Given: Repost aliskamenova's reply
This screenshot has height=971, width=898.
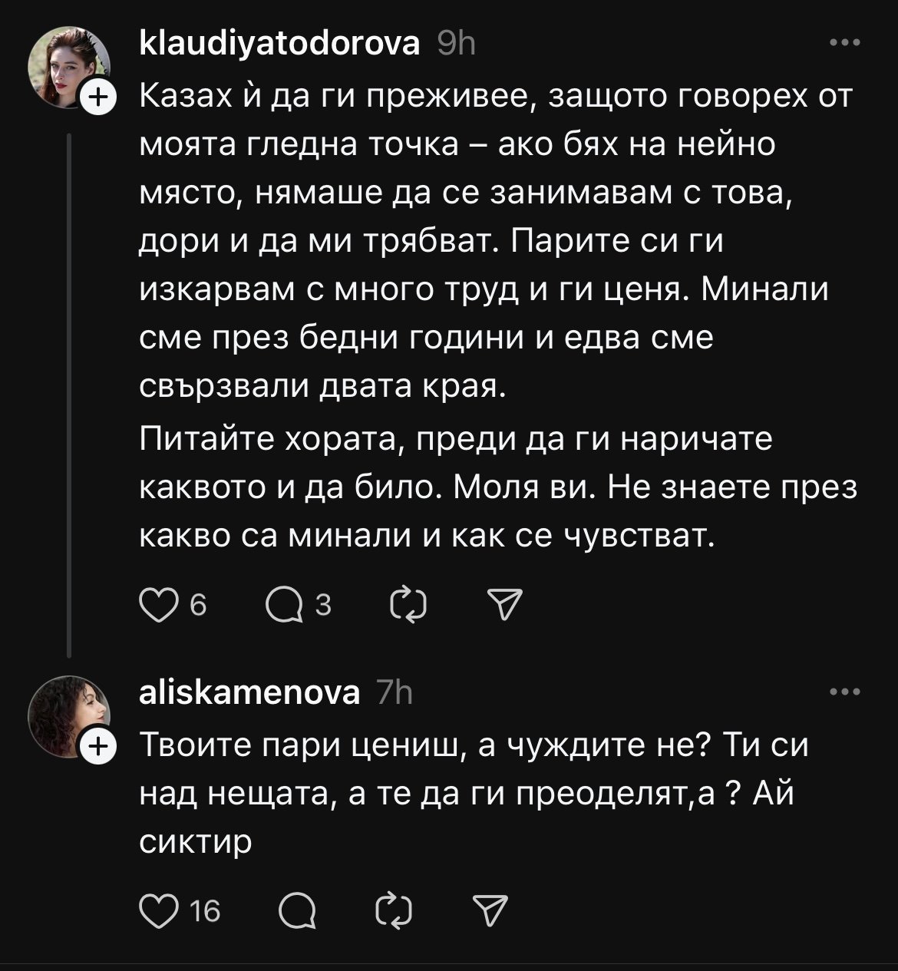Looking at the screenshot, I should pyautogui.click(x=395, y=911).
